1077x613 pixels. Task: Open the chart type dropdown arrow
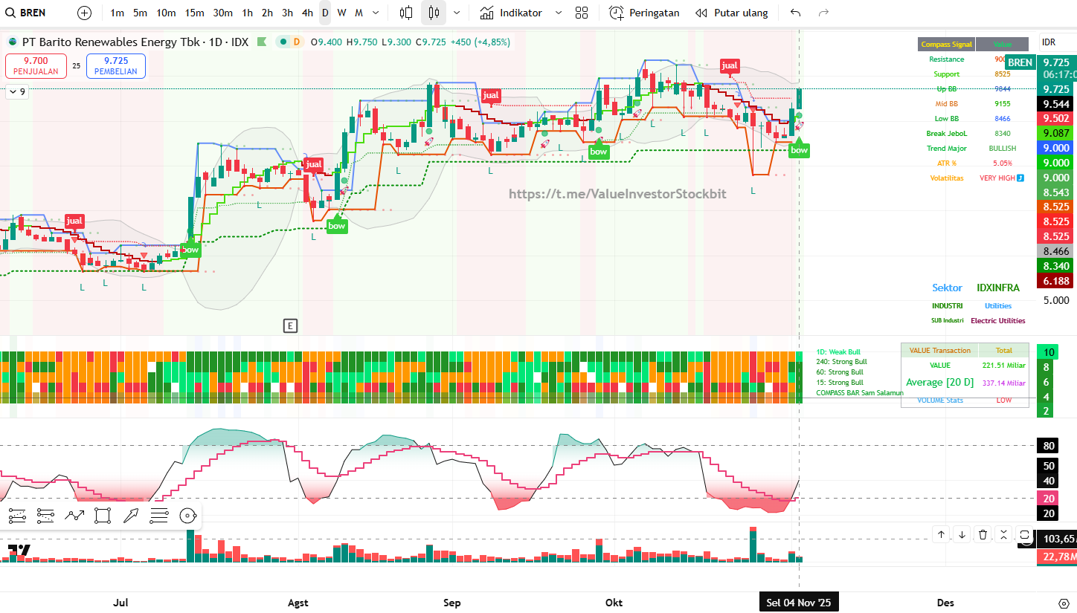457,13
